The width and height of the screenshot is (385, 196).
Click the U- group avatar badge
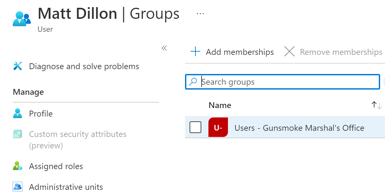218,127
